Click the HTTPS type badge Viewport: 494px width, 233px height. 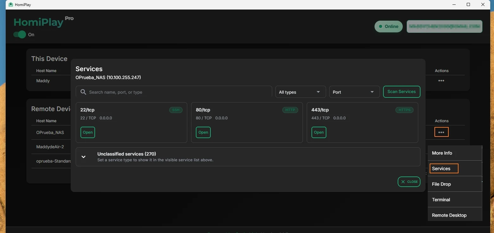pos(404,110)
